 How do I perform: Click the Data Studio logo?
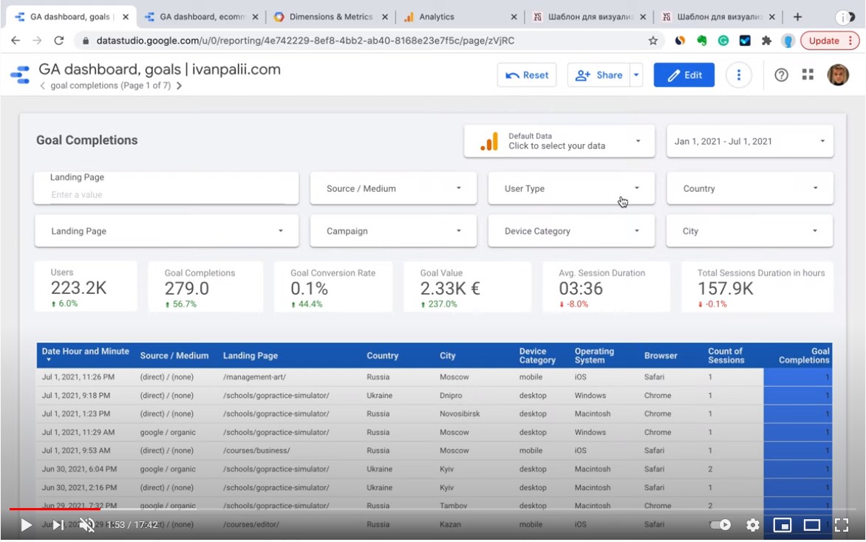(20, 75)
